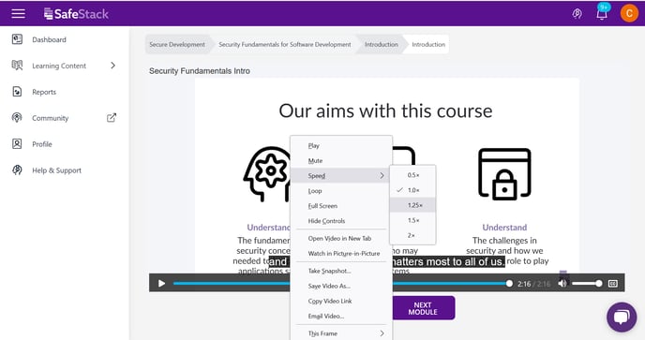Open the notifications bell

602,13
